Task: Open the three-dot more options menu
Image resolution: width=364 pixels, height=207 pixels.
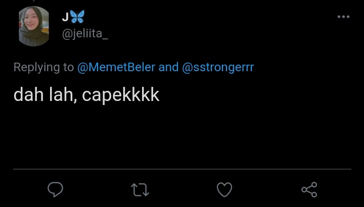Action: (343, 17)
